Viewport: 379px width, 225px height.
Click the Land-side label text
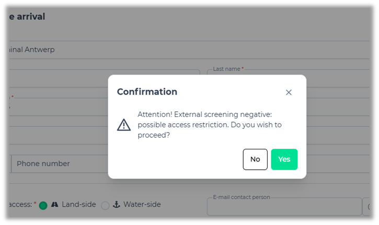pyautogui.click(x=78, y=205)
